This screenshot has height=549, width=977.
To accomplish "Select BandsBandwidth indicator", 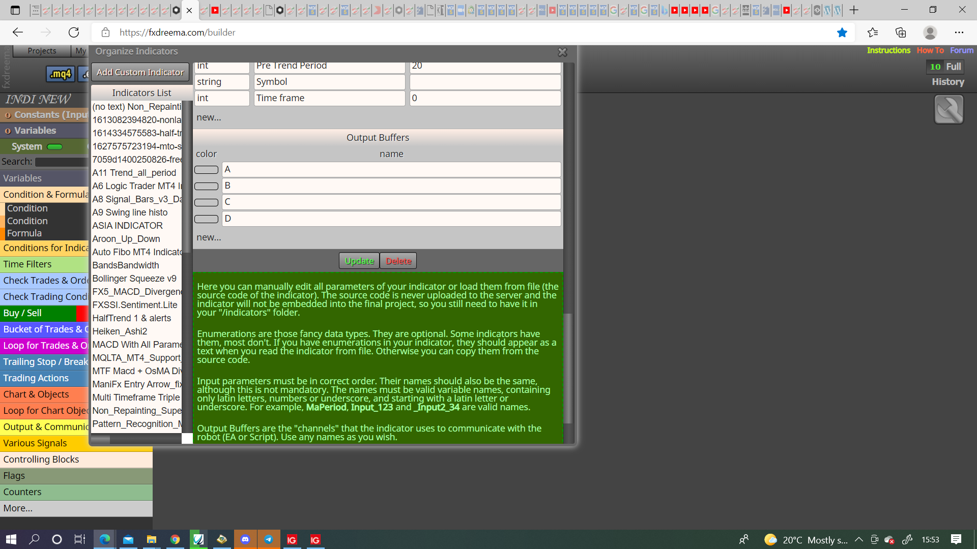I will coord(126,265).
